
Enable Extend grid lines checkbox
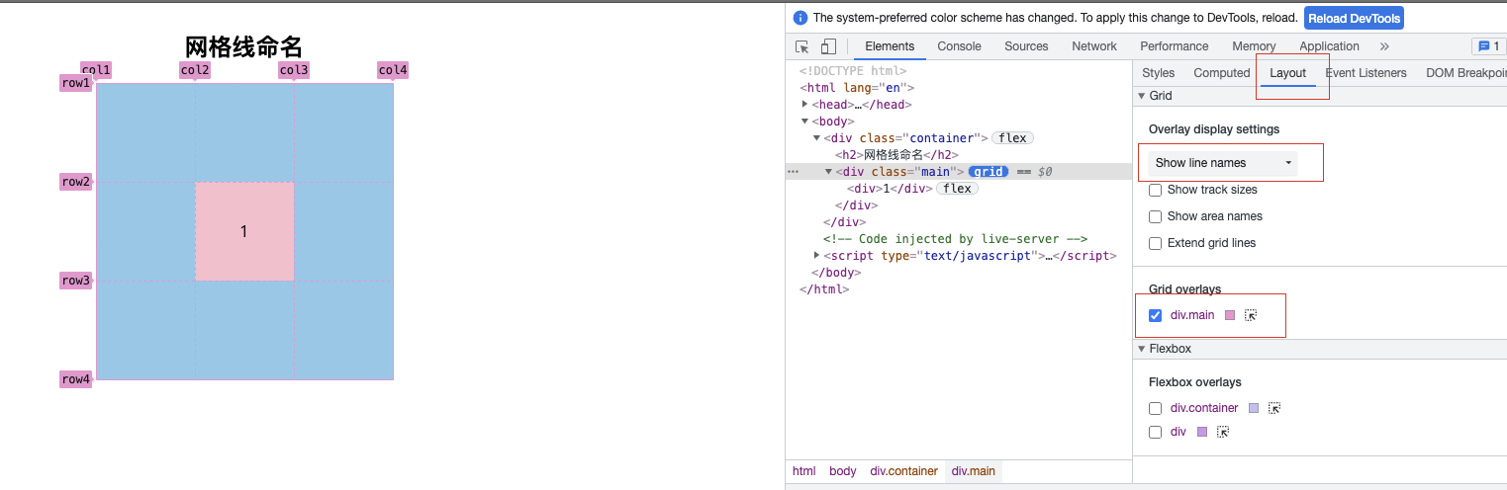coord(1155,243)
